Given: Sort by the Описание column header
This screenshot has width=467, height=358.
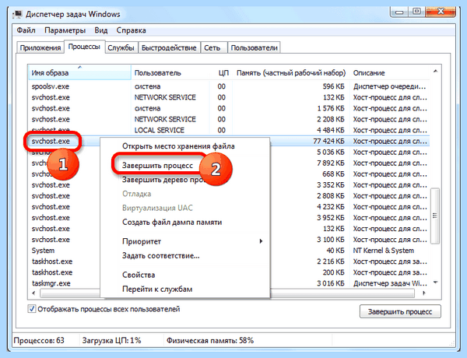Looking at the screenshot, I should click(390, 72).
